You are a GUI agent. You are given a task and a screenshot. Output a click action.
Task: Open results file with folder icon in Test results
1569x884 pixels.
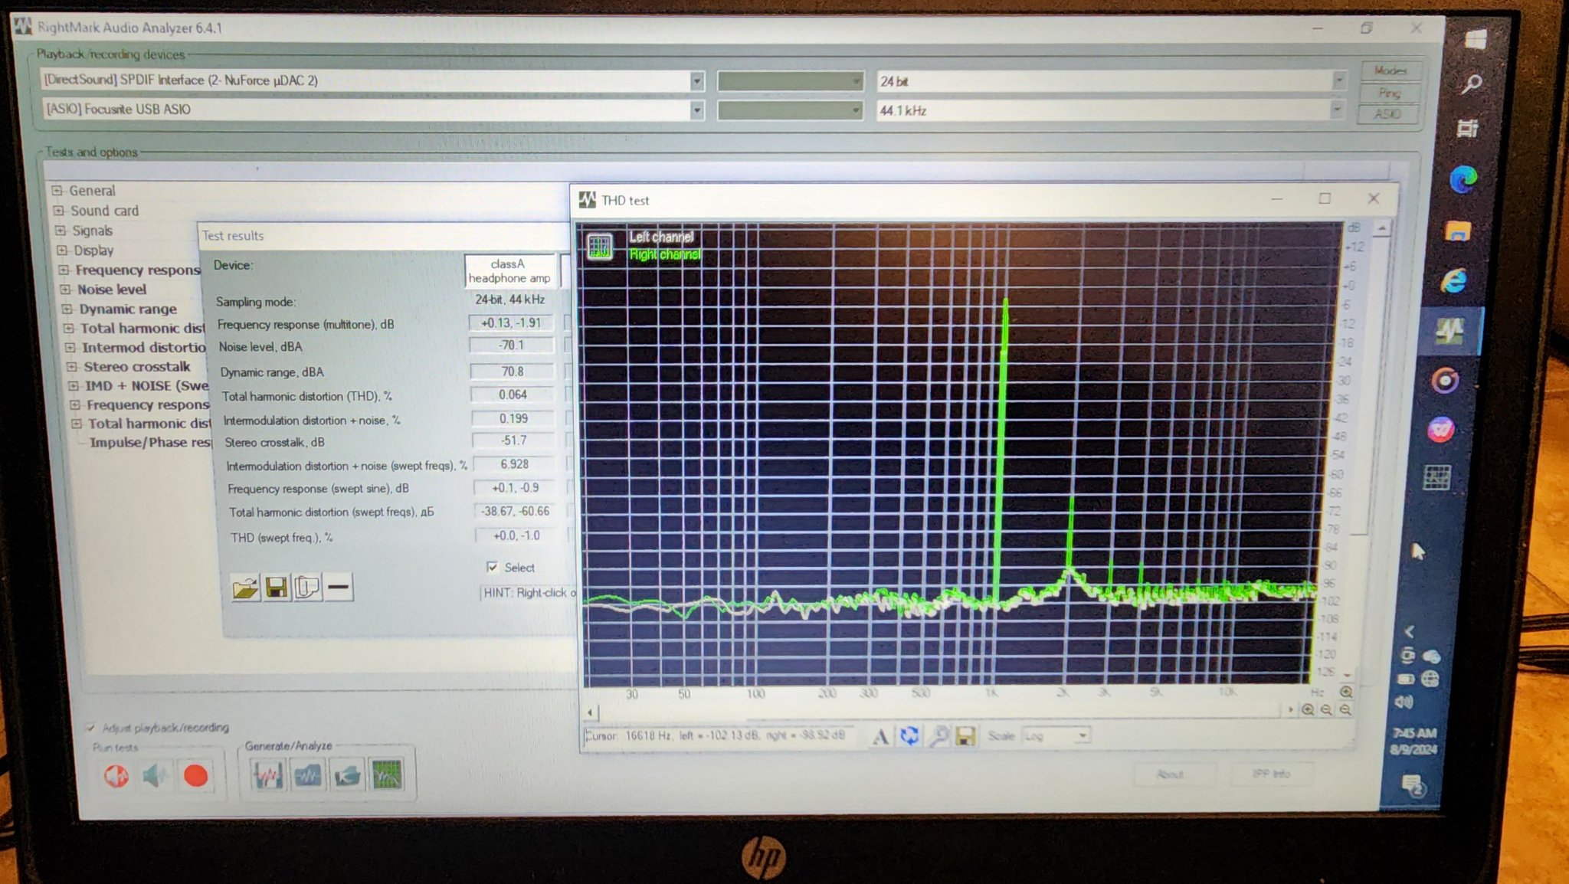245,588
